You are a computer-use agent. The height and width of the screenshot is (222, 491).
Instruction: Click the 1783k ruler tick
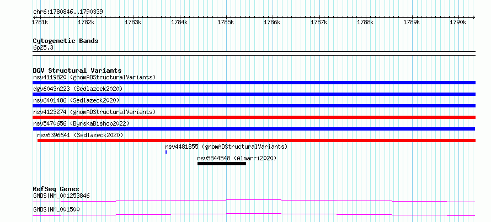coord(133,23)
